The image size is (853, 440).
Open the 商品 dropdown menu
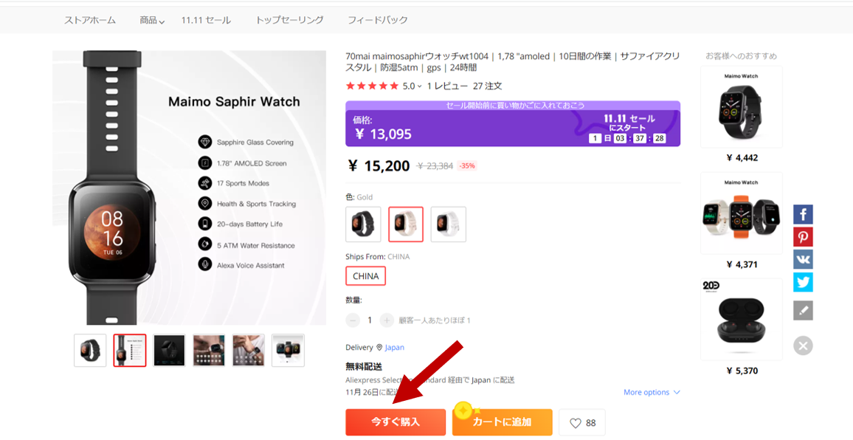click(152, 20)
